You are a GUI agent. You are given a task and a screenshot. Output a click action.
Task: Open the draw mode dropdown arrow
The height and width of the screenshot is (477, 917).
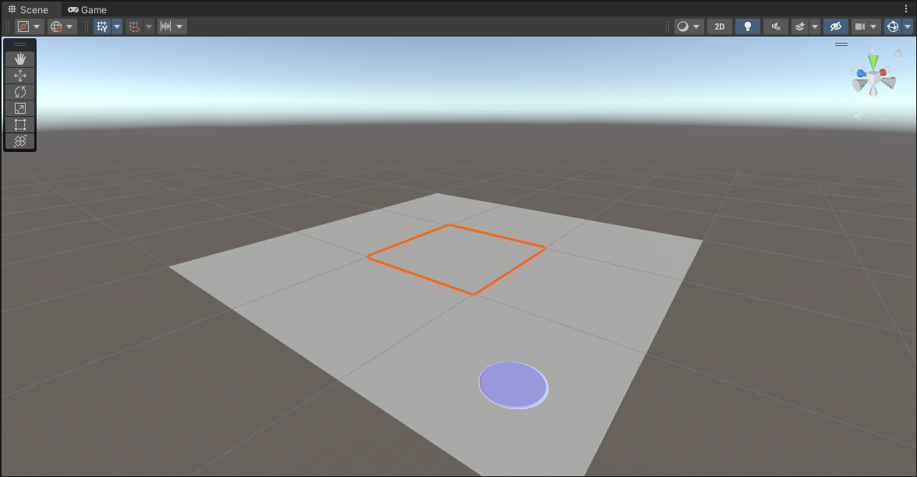696,26
